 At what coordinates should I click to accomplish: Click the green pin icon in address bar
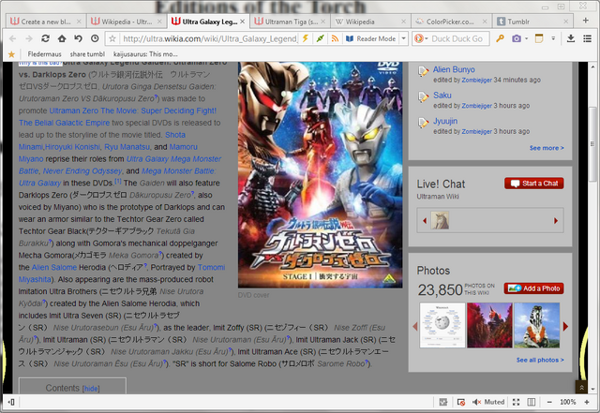coord(321,38)
